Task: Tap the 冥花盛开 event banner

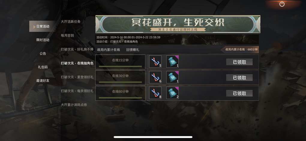Action: coord(178,24)
